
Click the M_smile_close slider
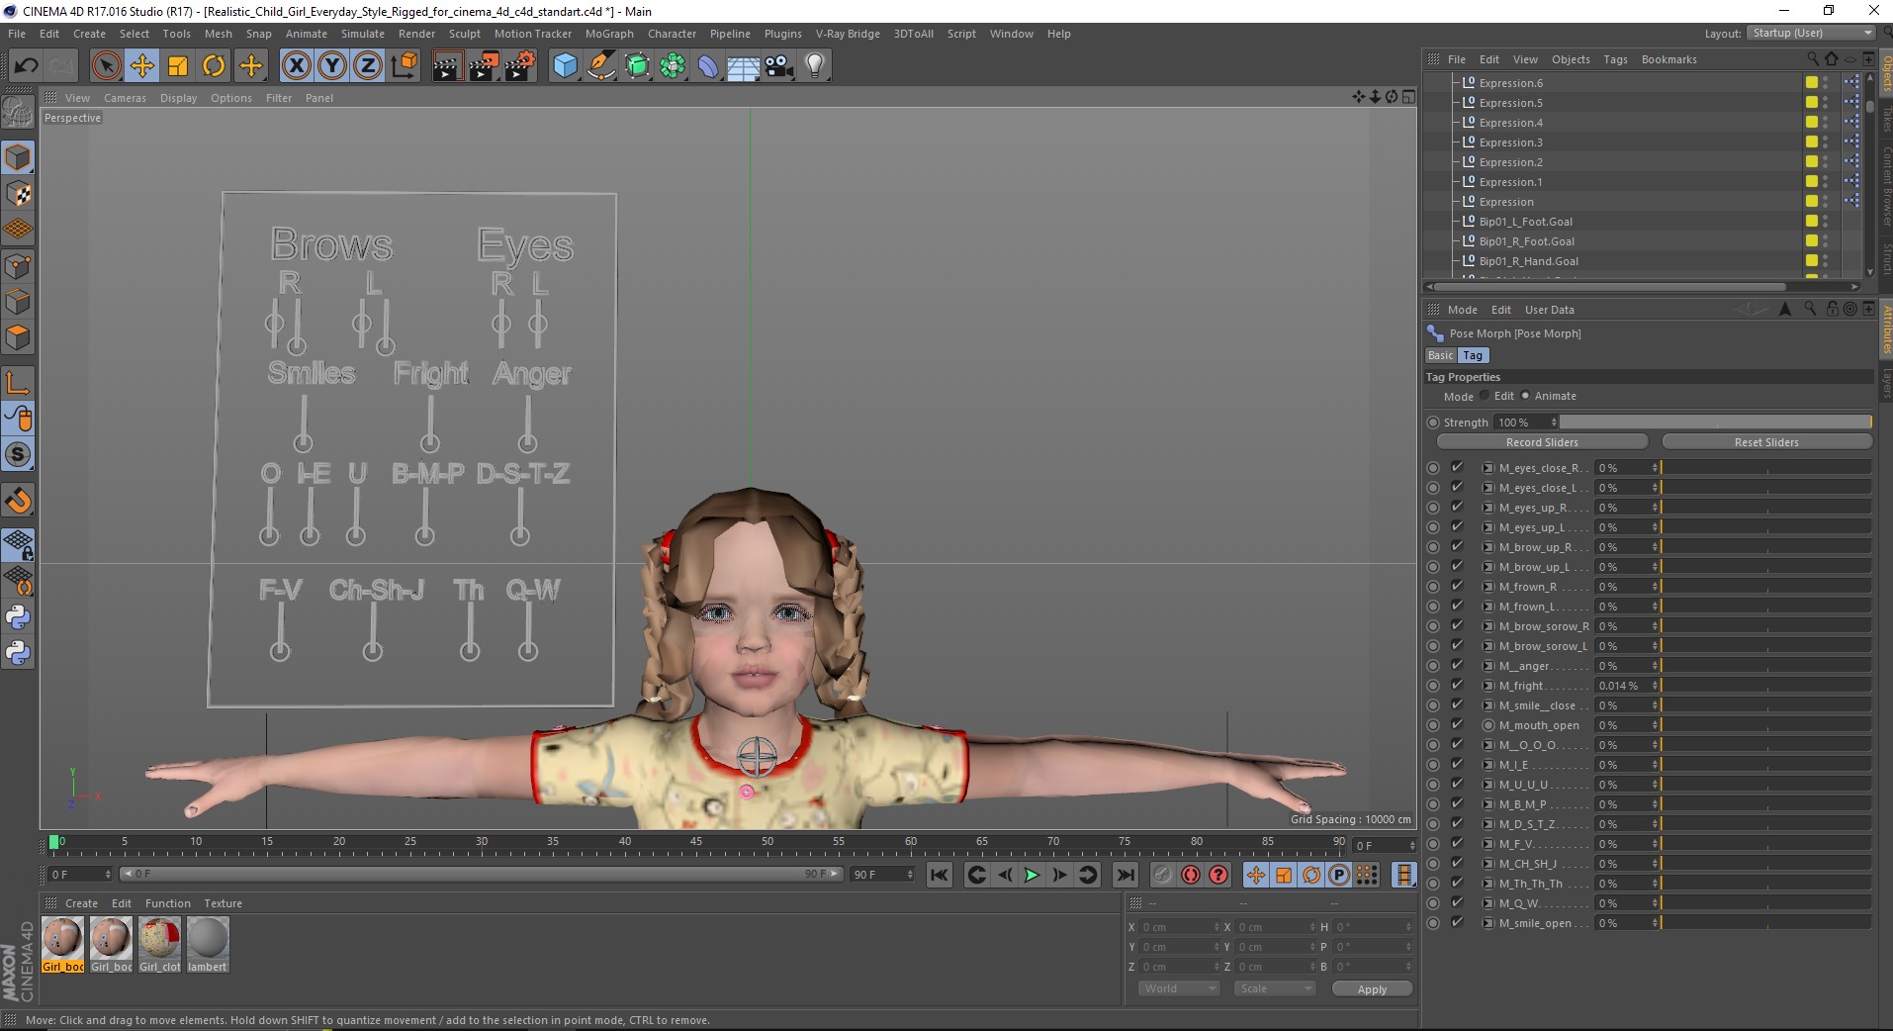click(x=1765, y=705)
